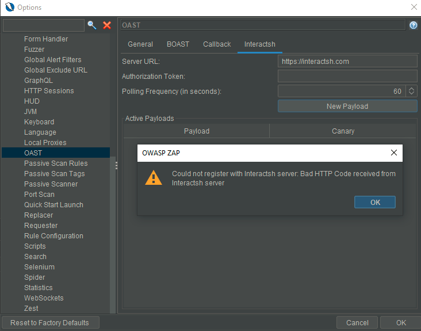Select Passive Scan Rules option
This screenshot has height=331, width=421.
(56, 163)
